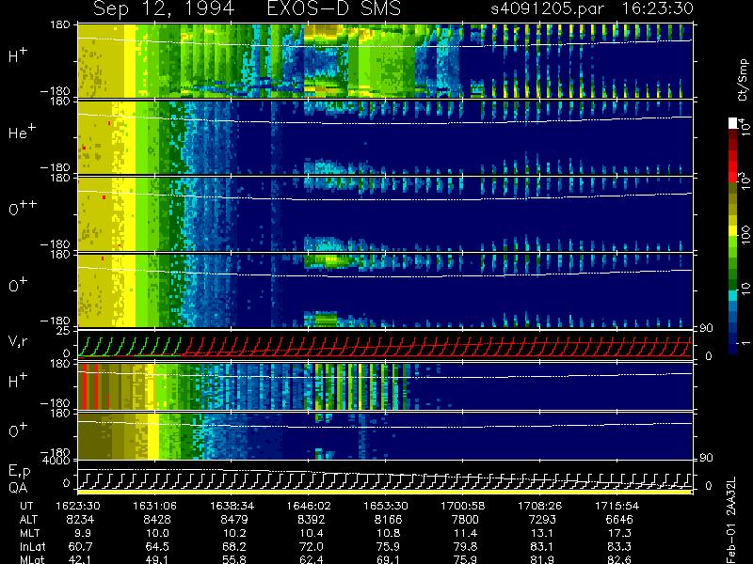Pick the cyan band near the colorbar's 10 mark
This screenshot has height=564, width=753.
(733, 295)
